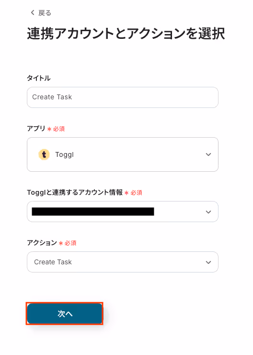Focus the タイトル input containing Create Task
The image size is (253, 355).
[x=123, y=97]
